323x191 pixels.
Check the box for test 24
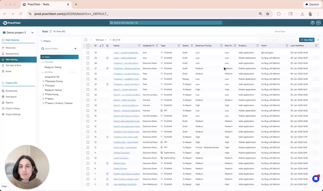(x=88, y=84)
